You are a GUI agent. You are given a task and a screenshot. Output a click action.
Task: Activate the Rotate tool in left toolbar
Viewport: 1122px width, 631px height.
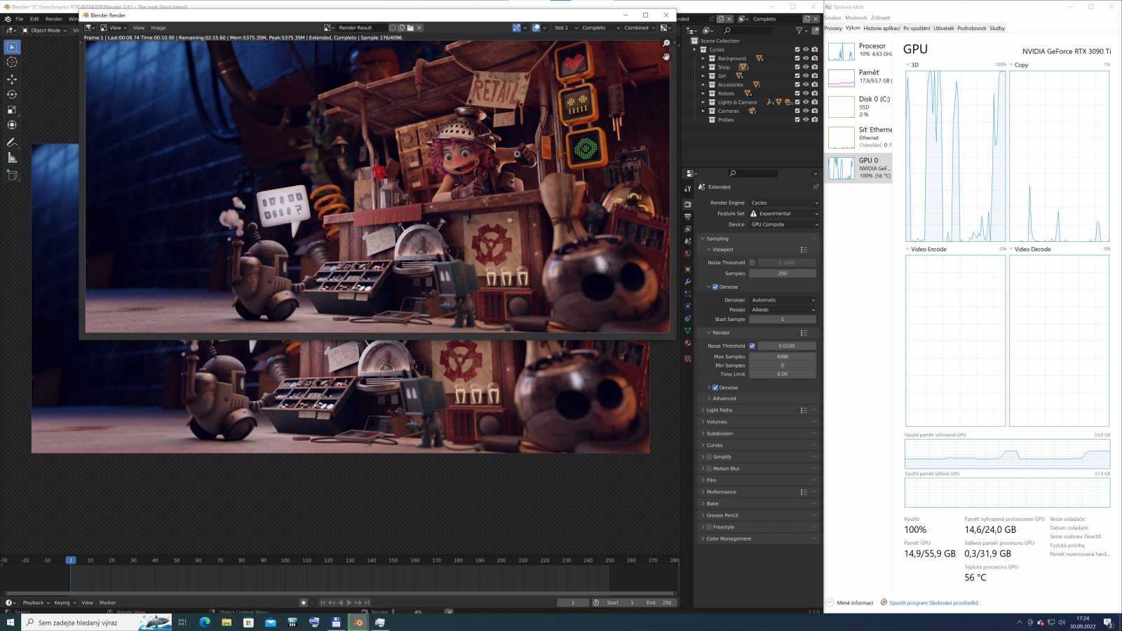point(12,95)
